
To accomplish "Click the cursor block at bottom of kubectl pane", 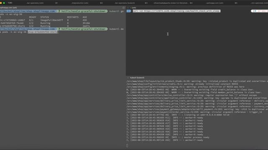I will click(x=127, y=145).
